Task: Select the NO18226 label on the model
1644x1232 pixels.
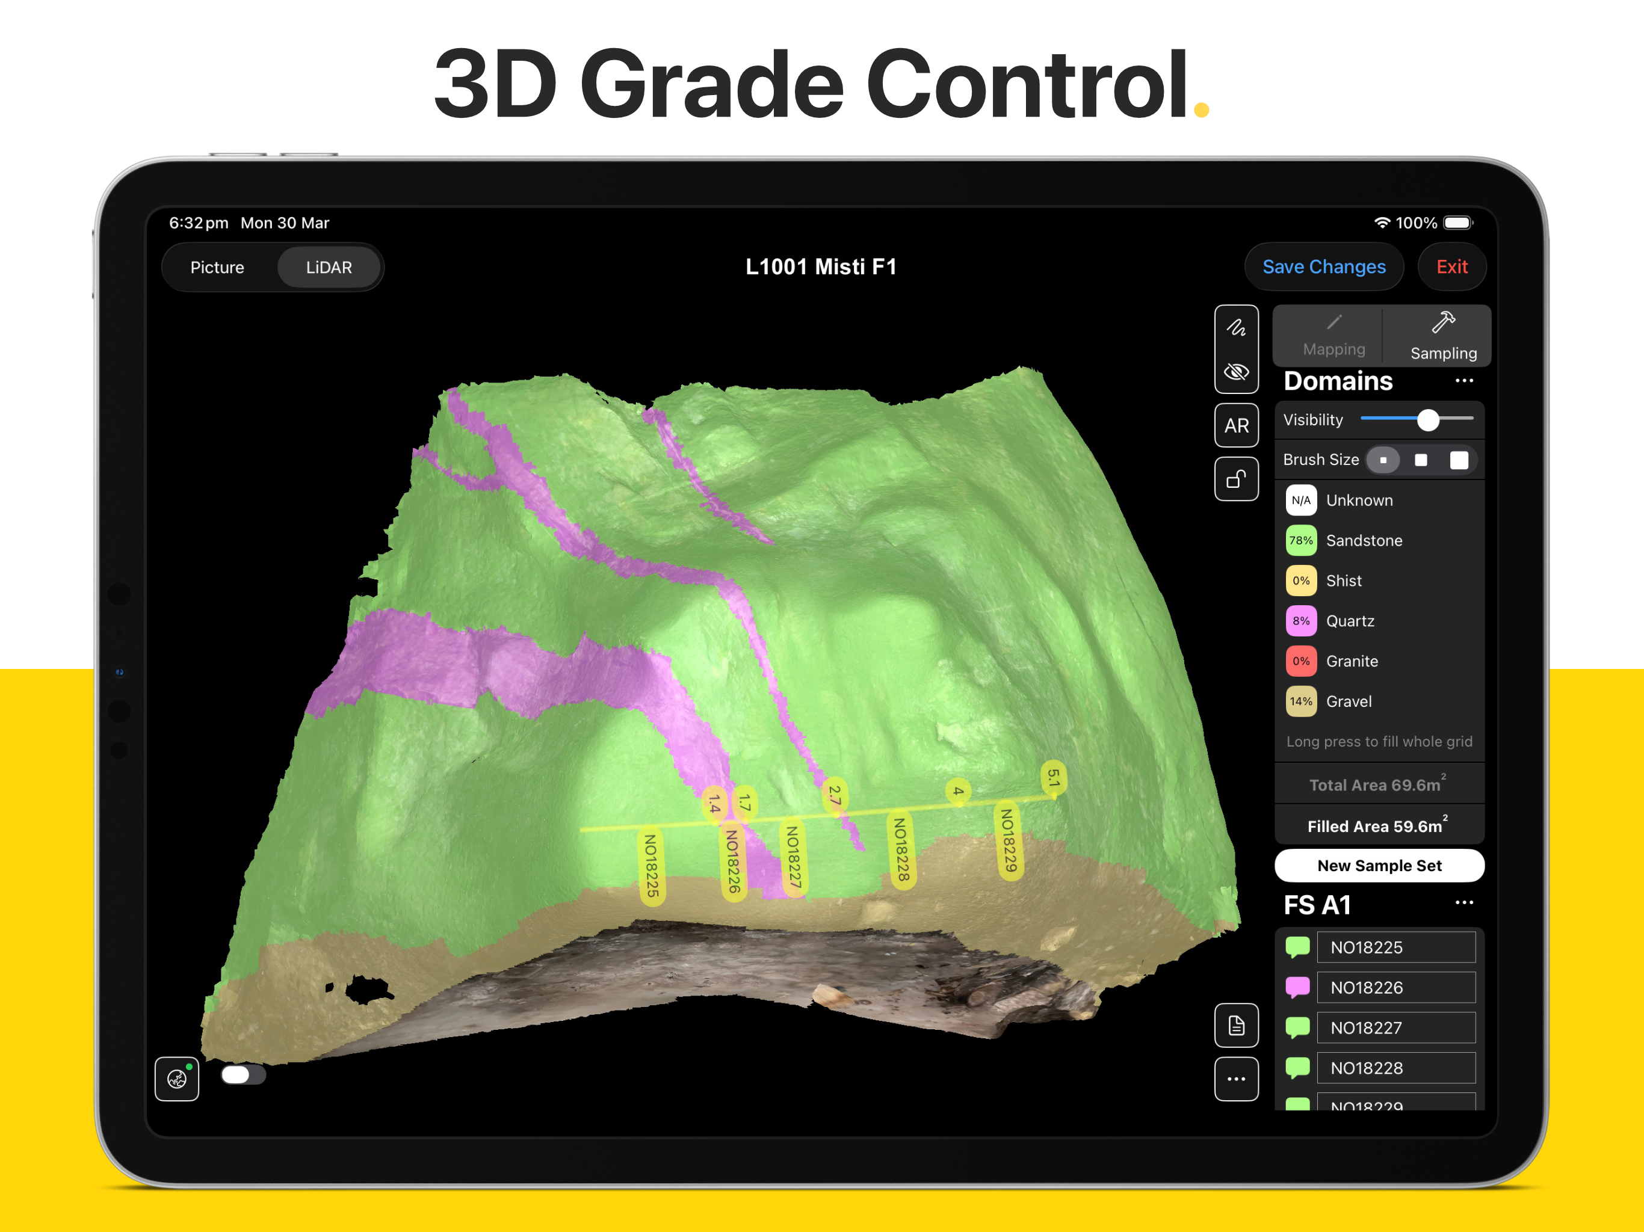Action: (x=733, y=862)
